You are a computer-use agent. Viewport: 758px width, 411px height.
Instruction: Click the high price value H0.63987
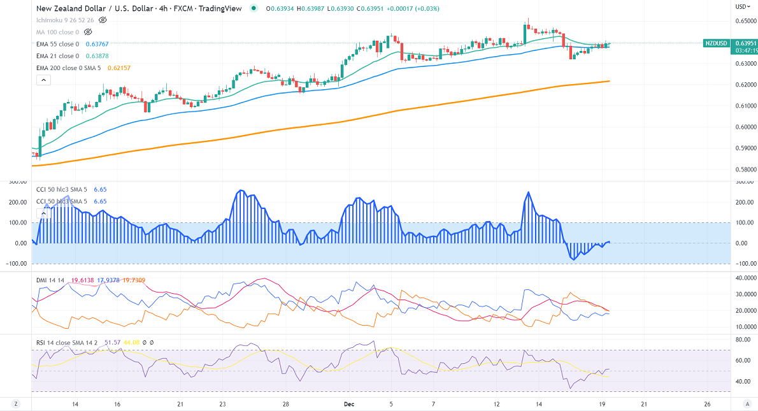click(311, 9)
